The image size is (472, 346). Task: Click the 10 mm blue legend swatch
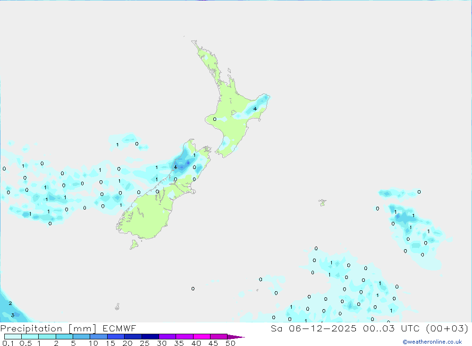point(99,337)
